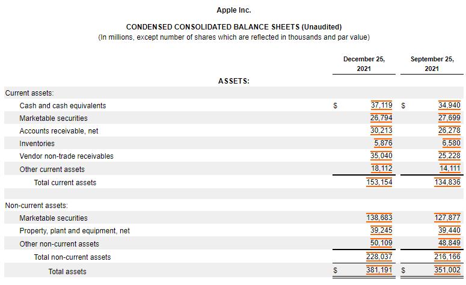The width and height of the screenshot is (466, 285).
Task: Click the December 2021 cash value 37,119
Action: coord(381,105)
